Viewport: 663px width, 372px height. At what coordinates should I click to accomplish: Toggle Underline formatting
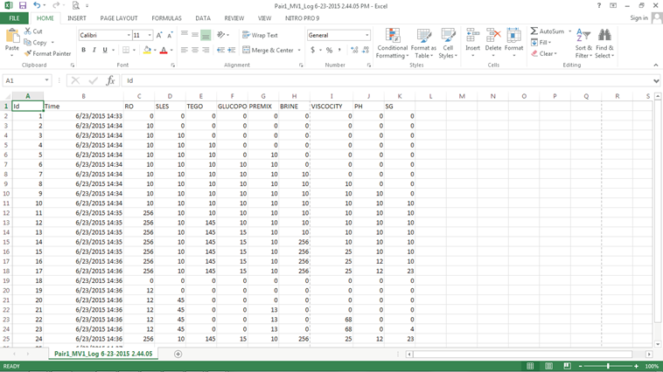[x=104, y=50]
